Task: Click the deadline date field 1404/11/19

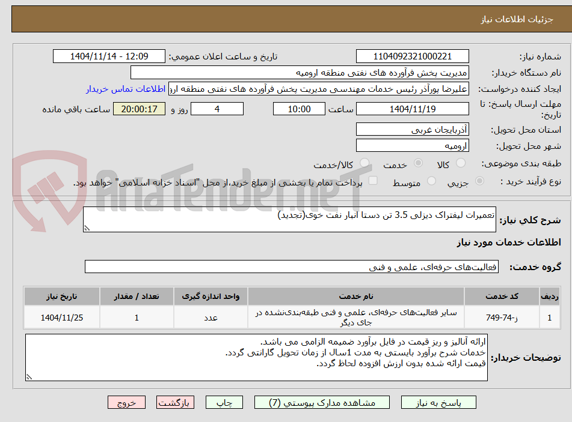Action: click(412, 109)
